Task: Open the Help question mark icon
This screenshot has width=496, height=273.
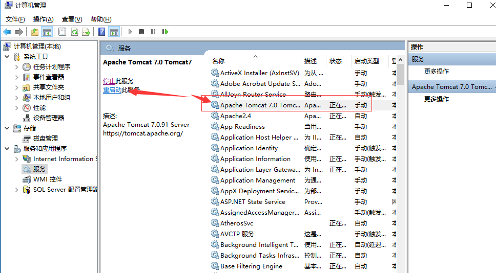Action: pyautogui.click(x=101, y=32)
